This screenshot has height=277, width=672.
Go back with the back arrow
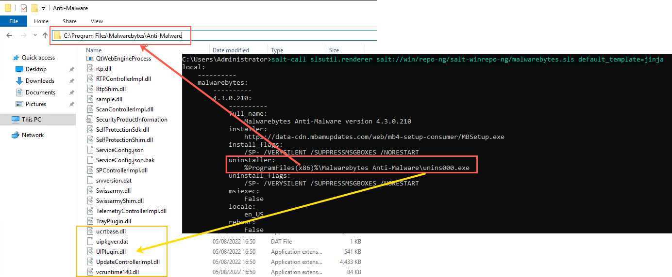click(x=10, y=35)
